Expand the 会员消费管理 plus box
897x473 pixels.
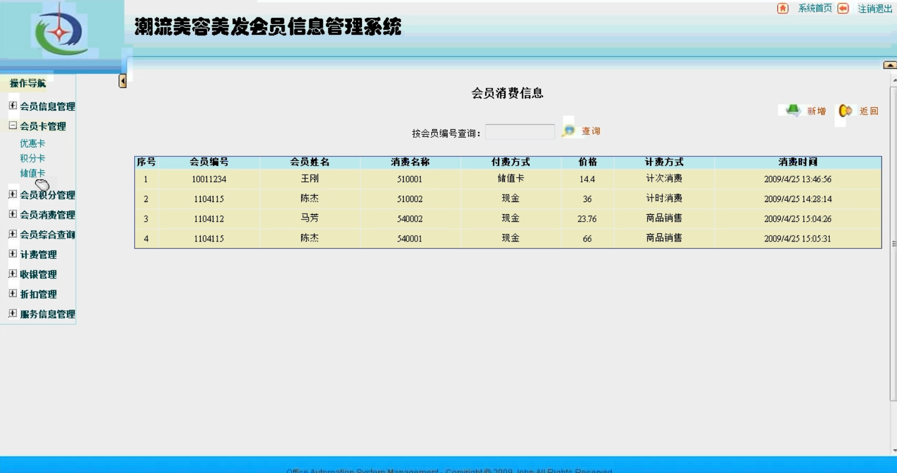13,214
